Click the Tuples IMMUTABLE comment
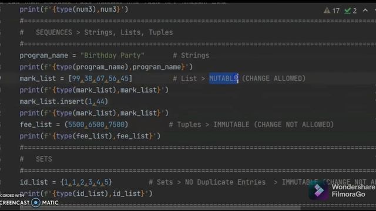Screen dimensions: 376x211 [x=251, y=125]
